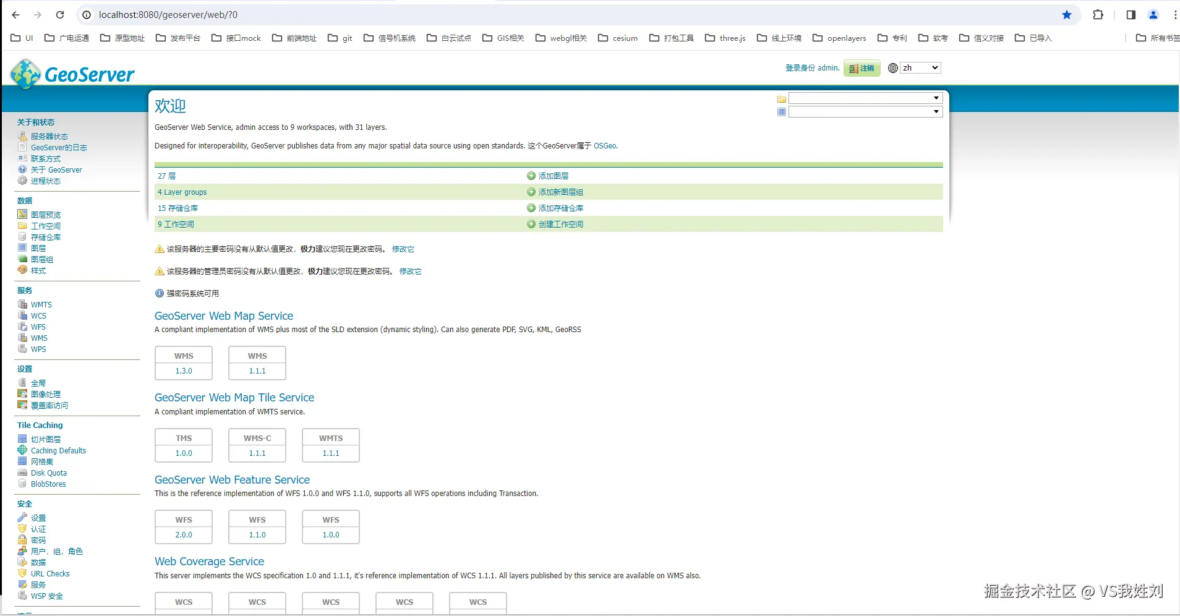The image size is (1180, 616).
Task: Click the security settings wrench icon
Action: click(22, 518)
